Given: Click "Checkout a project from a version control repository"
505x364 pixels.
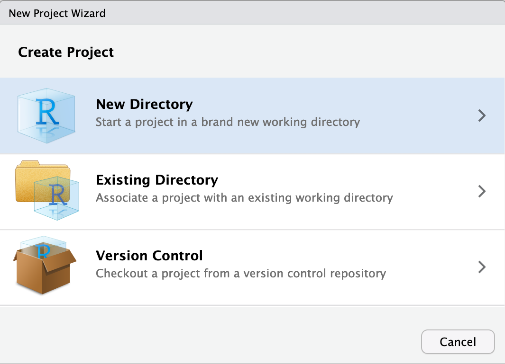Looking at the screenshot, I should pos(241,273).
